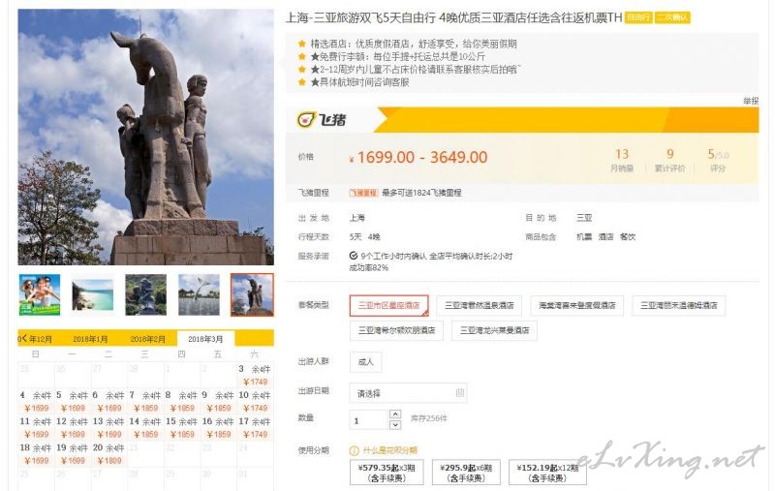Select the 海棠湾喜来登度假酒店 package option
The width and height of the screenshot is (775, 491).
pyautogui.click(x=576, y=305)
